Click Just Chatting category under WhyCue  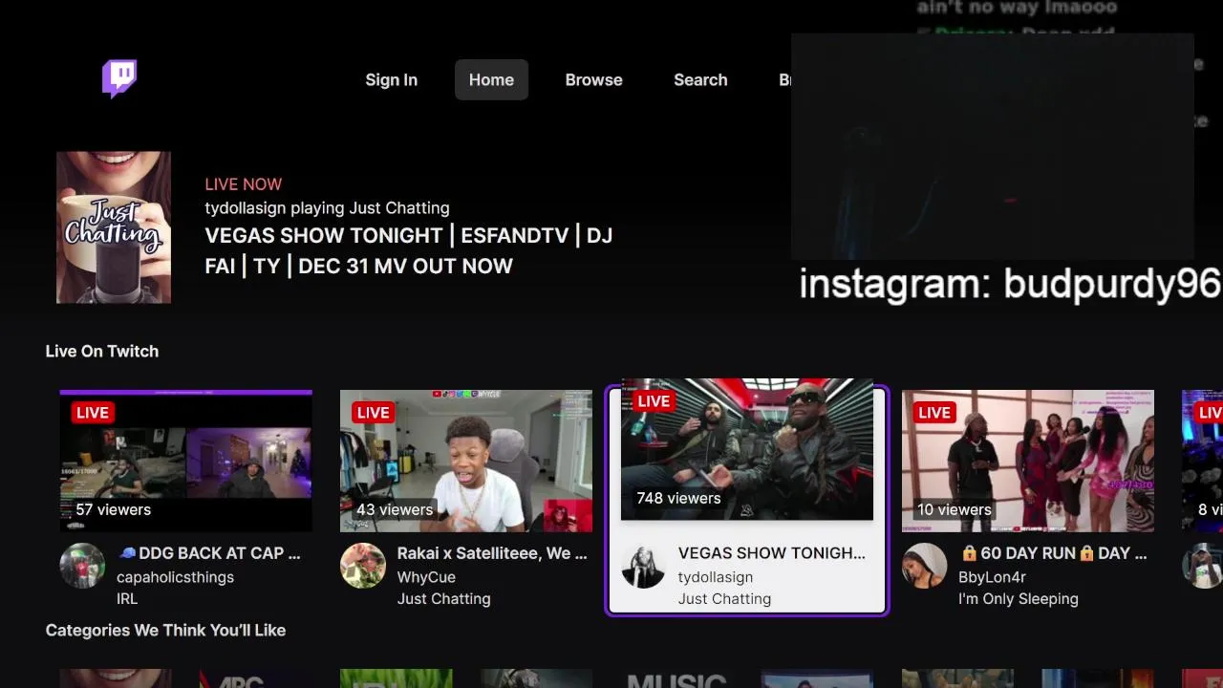444,599
